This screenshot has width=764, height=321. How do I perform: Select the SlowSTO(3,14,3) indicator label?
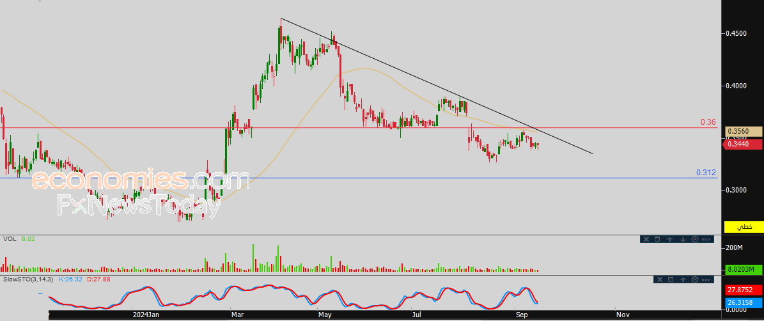[x=28, y=279]
